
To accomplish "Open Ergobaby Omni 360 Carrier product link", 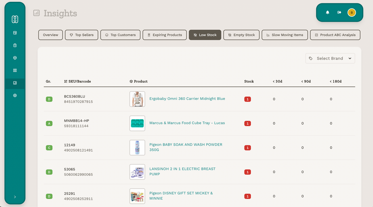I will [187, 99].
